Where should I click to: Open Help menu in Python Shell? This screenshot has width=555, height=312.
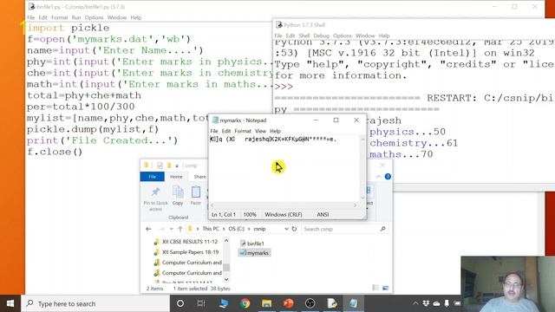click(384, 36)
